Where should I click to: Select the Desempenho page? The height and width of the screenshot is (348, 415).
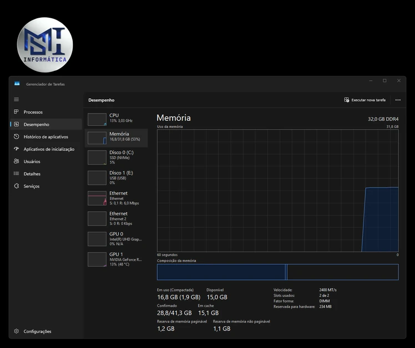(x=46, y=124)
